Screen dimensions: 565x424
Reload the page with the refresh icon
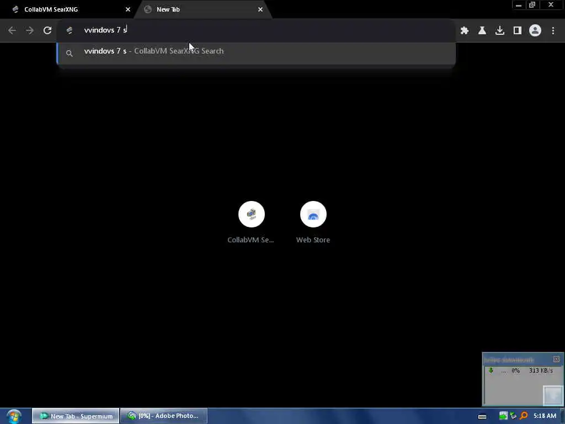47,30
